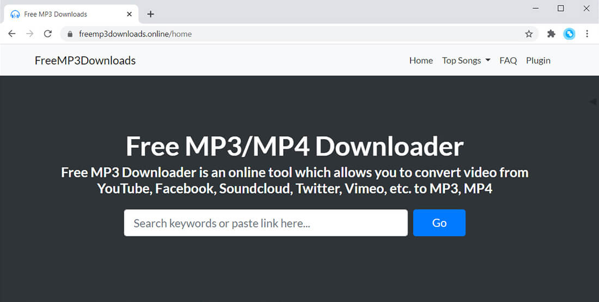Click the small side panel arrow
Image resolution: width=599 pixels, height=302 pixels.
[x=592, y=102]
